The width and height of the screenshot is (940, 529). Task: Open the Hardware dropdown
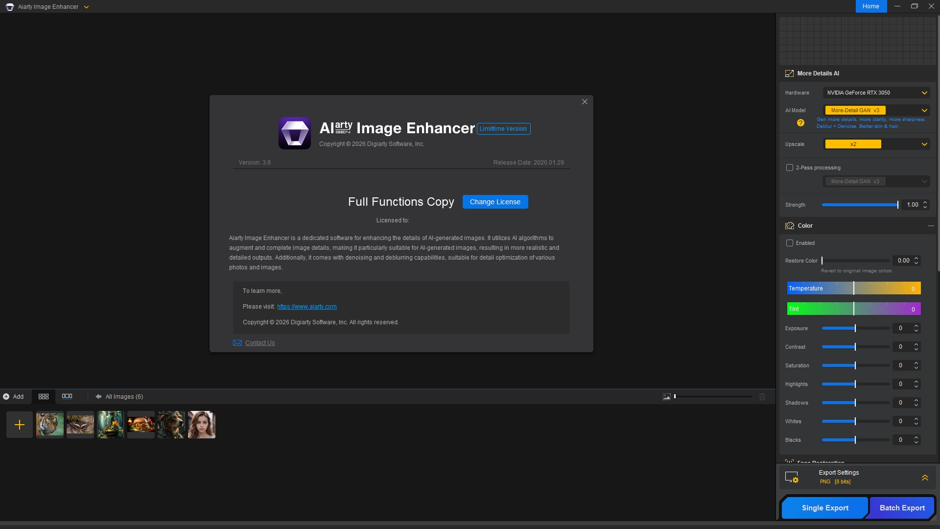pos(876,93)
